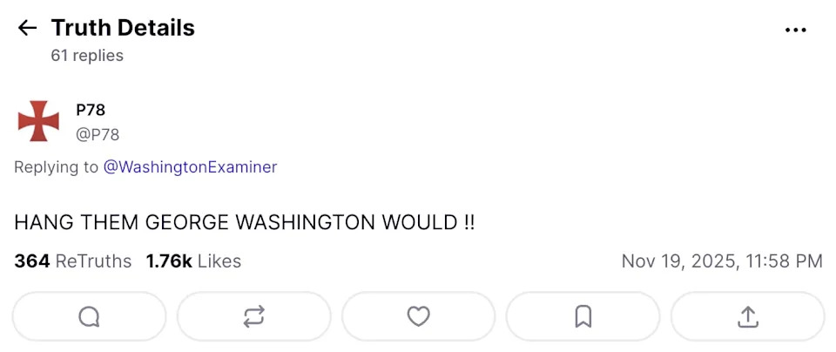Click the "Replying to" label

point(56,166)
